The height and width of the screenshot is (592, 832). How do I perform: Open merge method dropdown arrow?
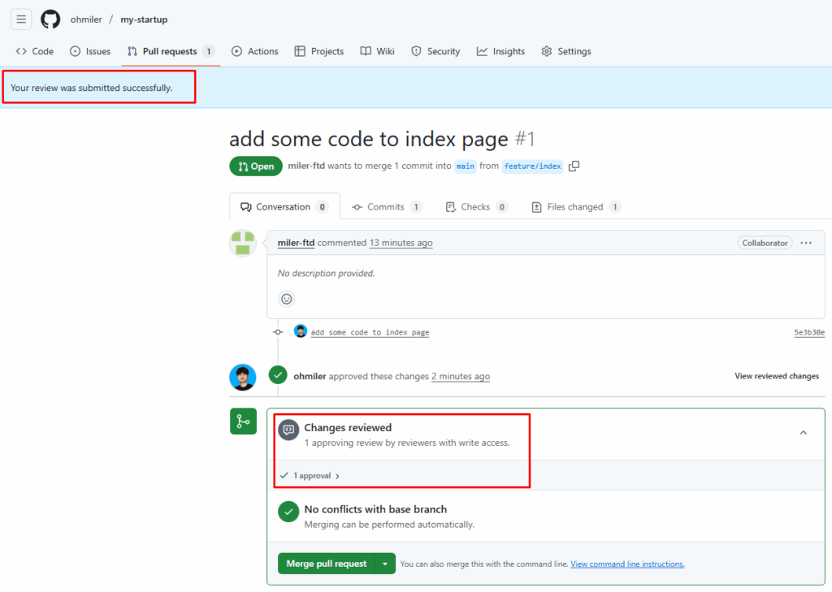385,564
